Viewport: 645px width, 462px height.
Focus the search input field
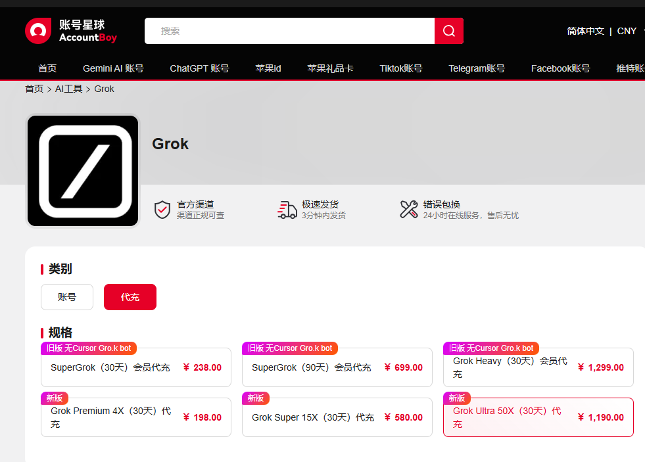289,31
